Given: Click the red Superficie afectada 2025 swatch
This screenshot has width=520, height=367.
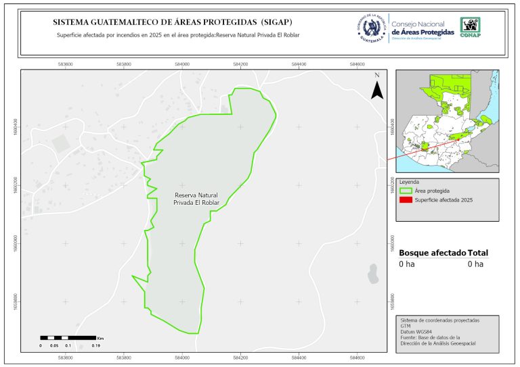Looking at the screenshot, I should pyautogui.click(x=406, y=200).
